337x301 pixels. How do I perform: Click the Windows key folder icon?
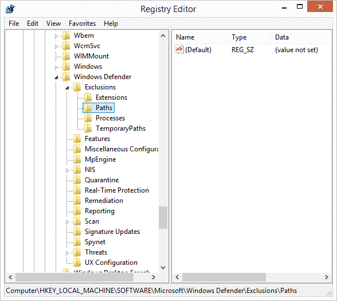point(66,67)
